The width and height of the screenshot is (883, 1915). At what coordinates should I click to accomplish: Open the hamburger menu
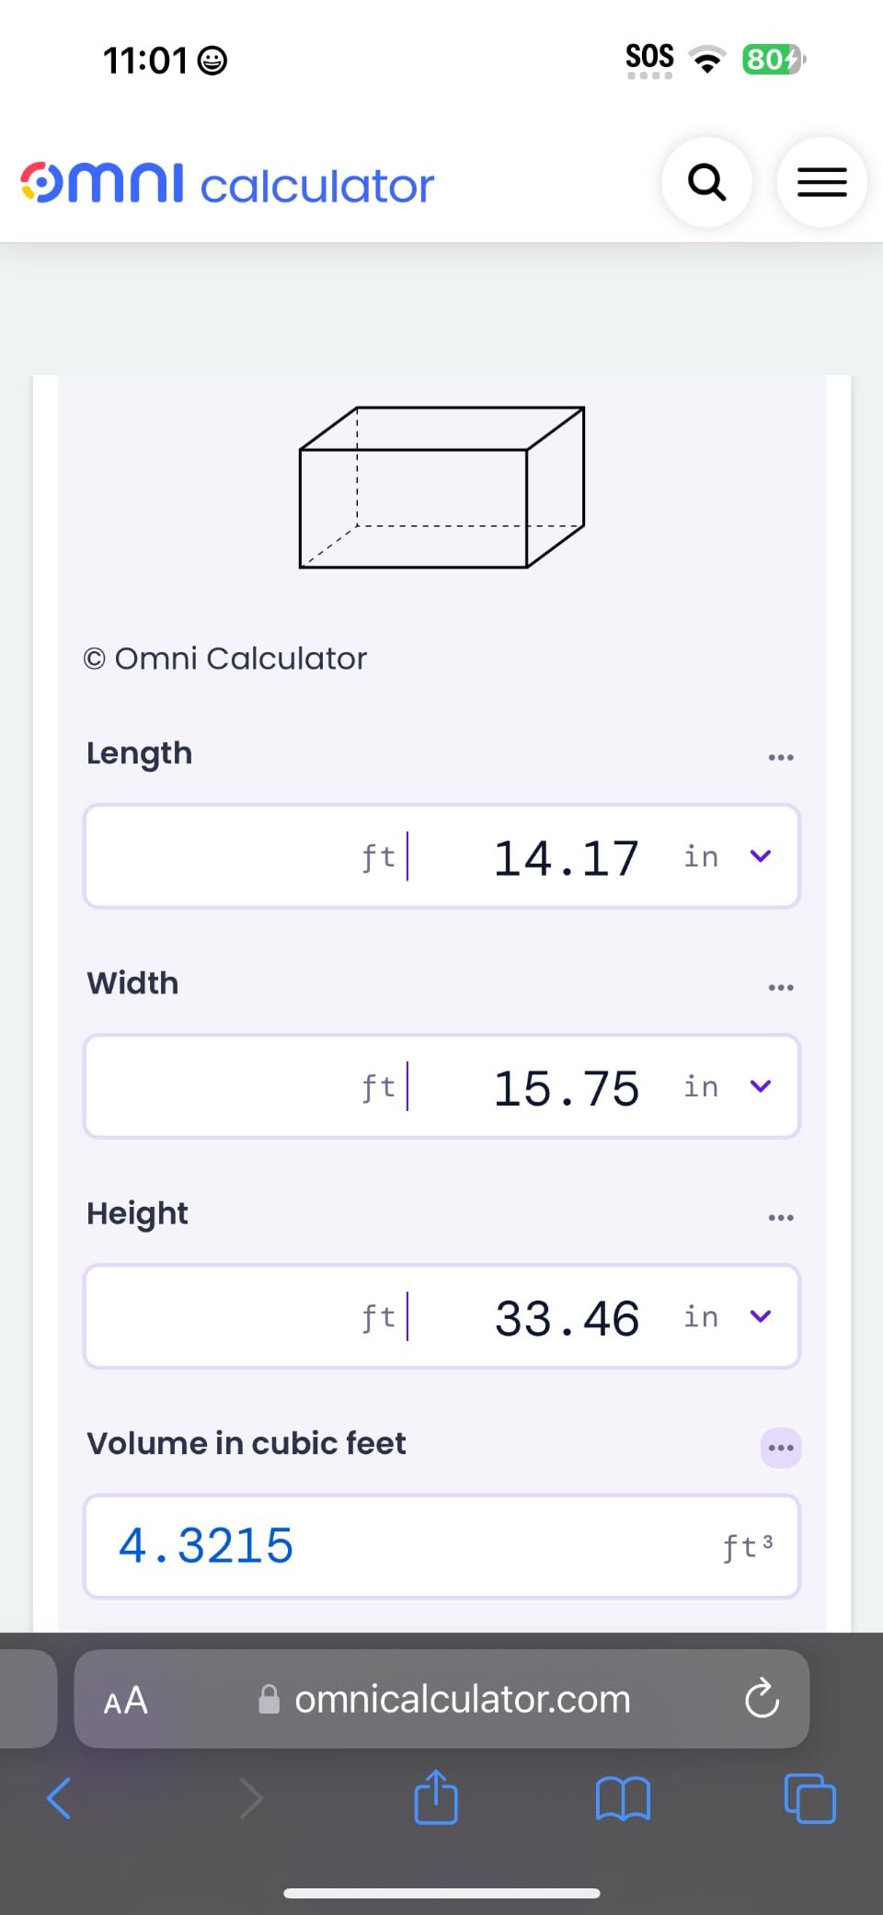pos(821,182)
